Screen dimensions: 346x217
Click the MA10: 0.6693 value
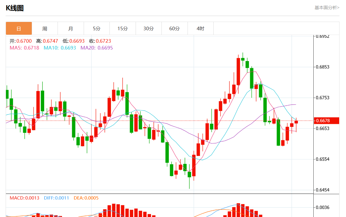[60, 48]
